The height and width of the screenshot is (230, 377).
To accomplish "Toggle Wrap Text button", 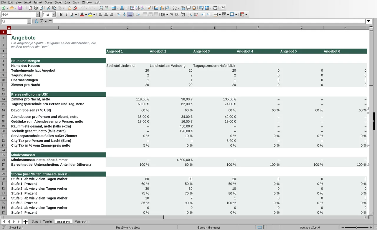I will 138,14.
